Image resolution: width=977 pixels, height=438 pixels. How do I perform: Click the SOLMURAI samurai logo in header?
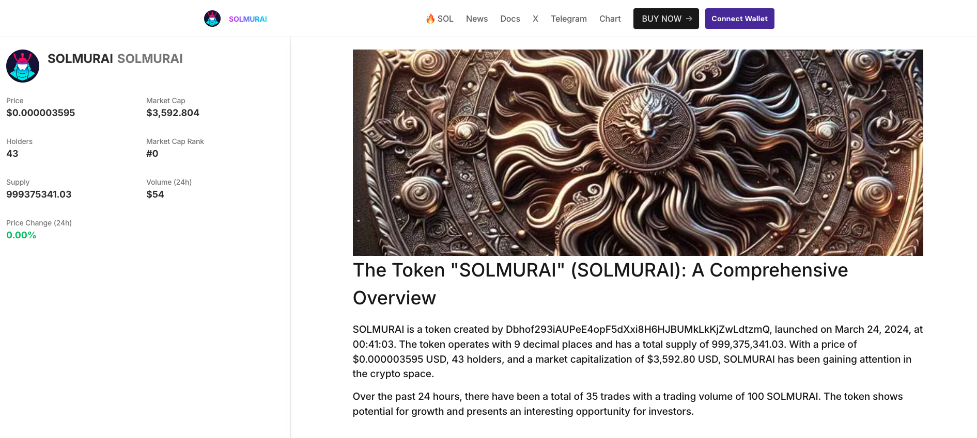[212, 19]
